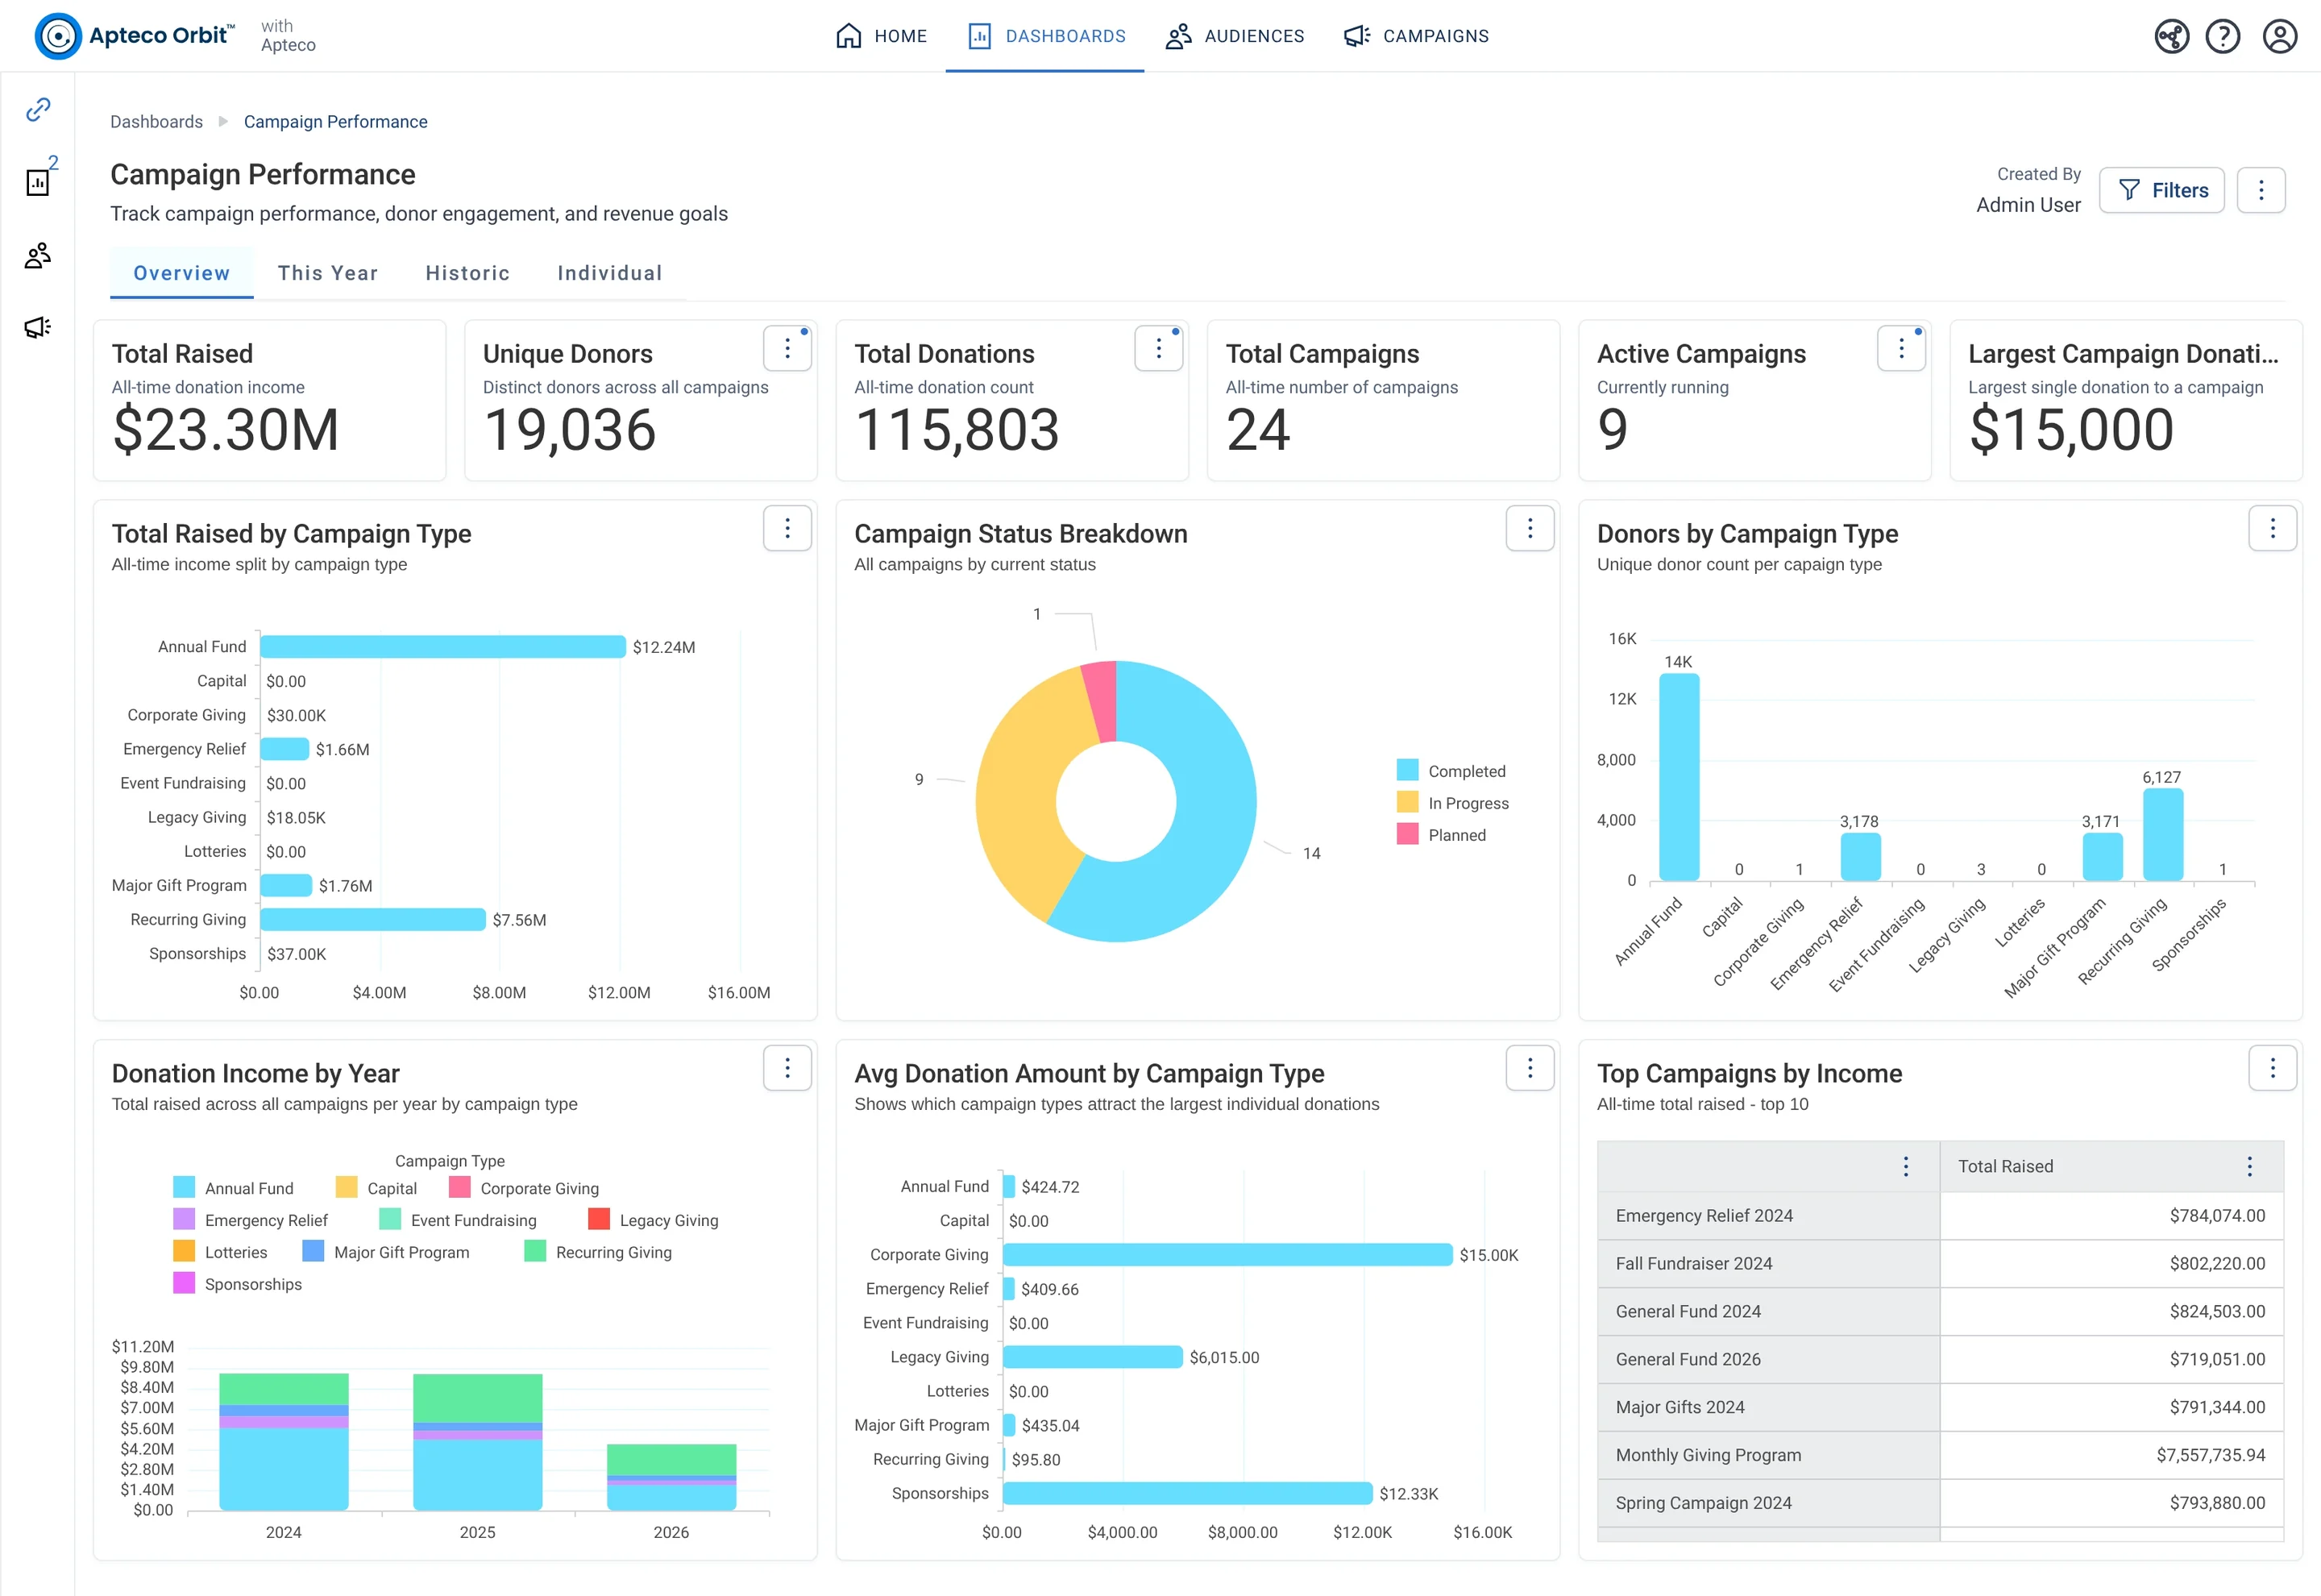Click the Campaign Performance breadcrumb link

[336, 121]
